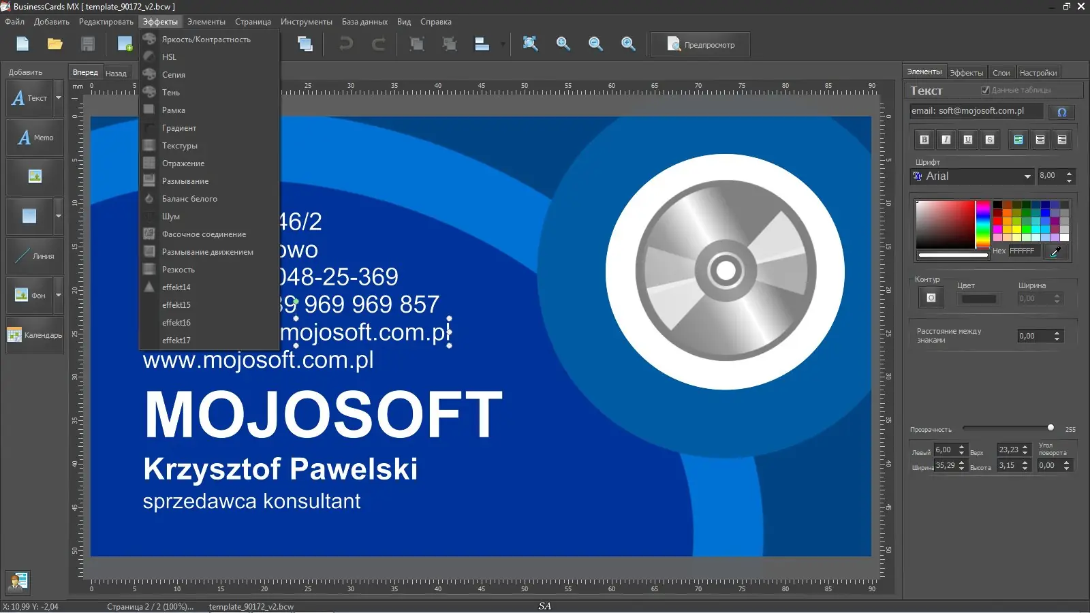Select the Фон background tool
Screen dimensions: 1090x613
point(30,296)
